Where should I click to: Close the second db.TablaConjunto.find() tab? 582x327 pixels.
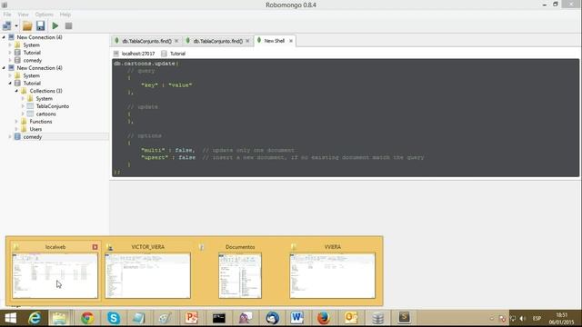247,41
